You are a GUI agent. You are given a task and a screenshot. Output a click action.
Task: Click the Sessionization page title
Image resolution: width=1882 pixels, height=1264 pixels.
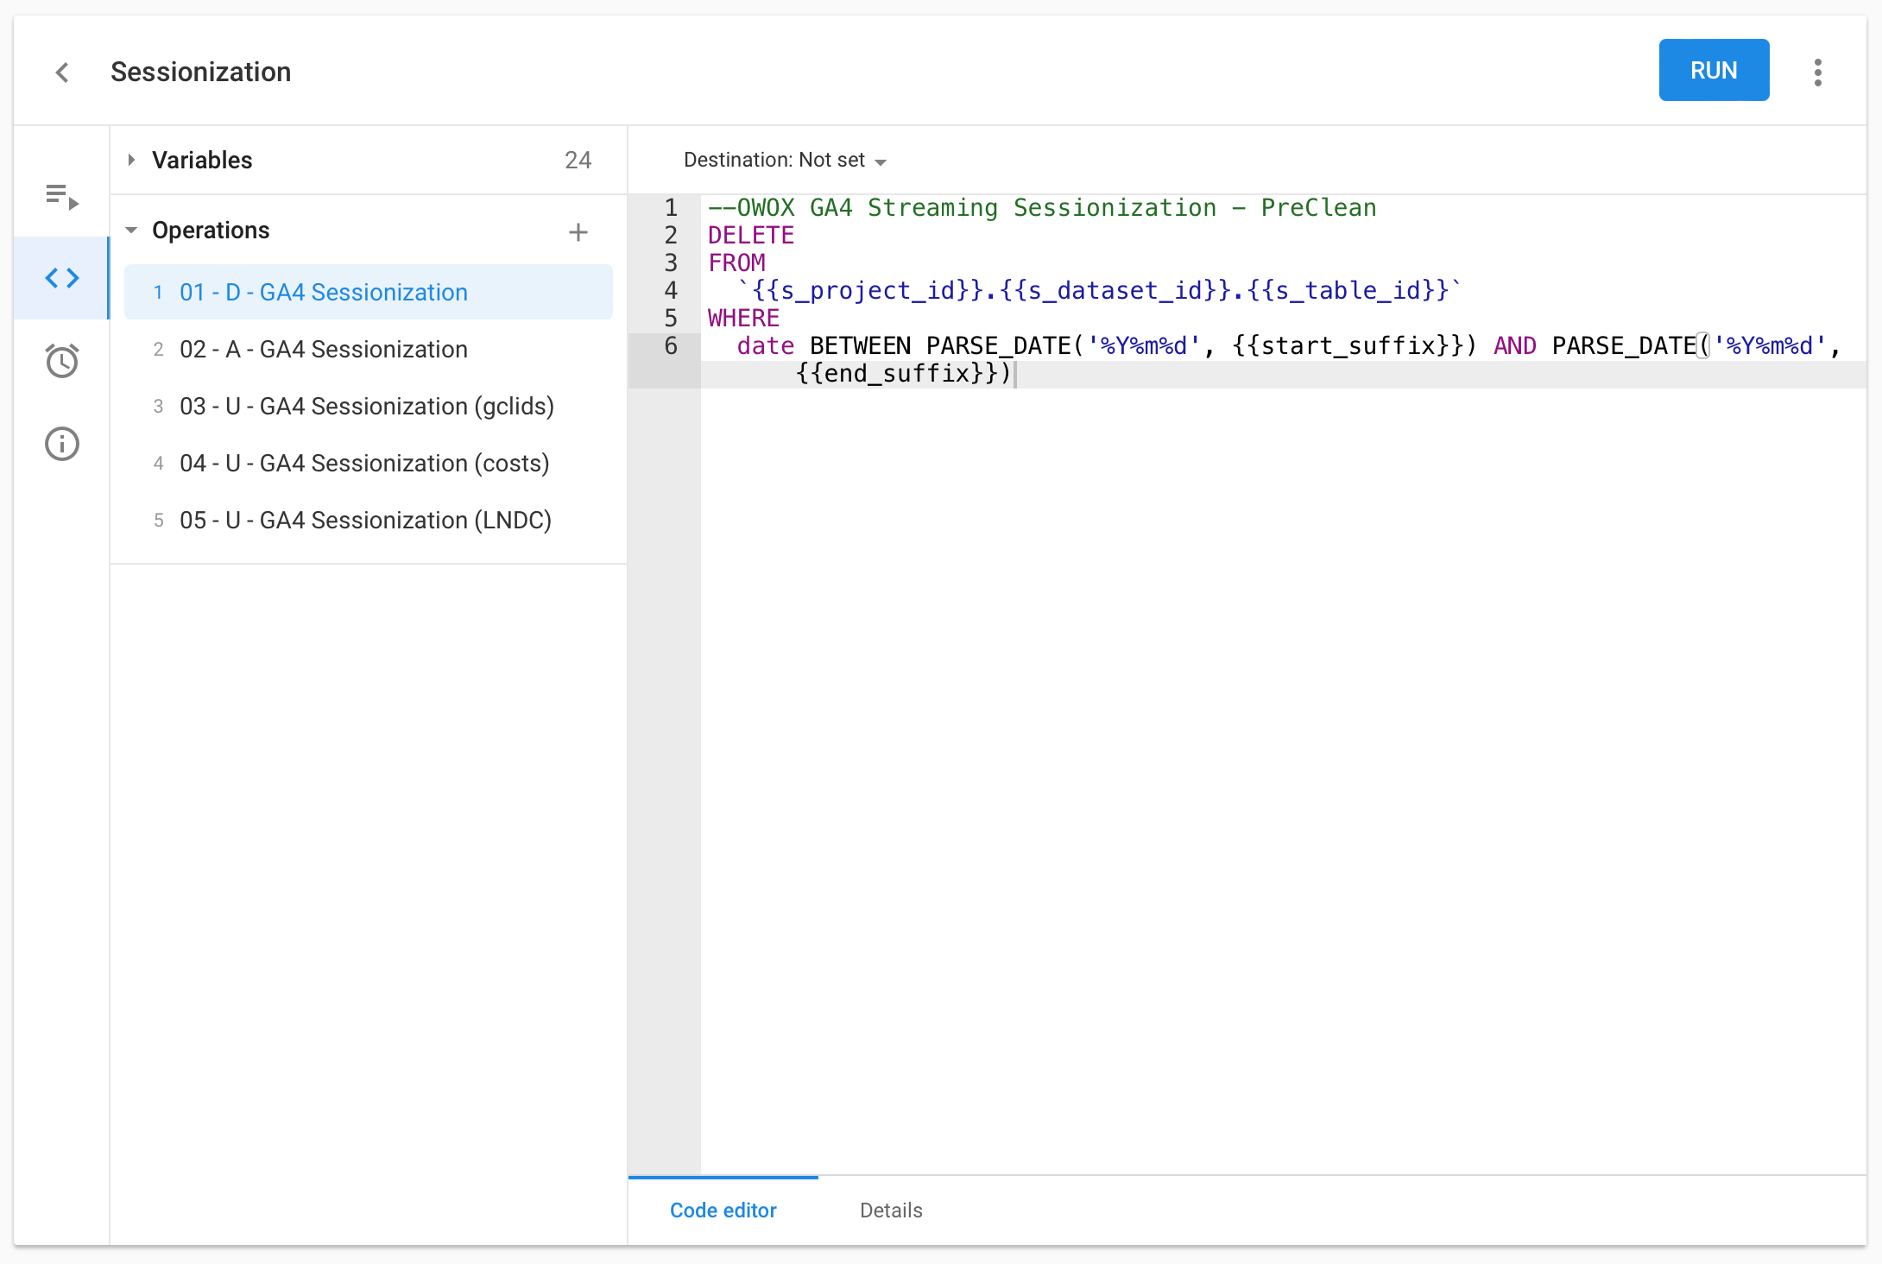(x=200, y=72)
